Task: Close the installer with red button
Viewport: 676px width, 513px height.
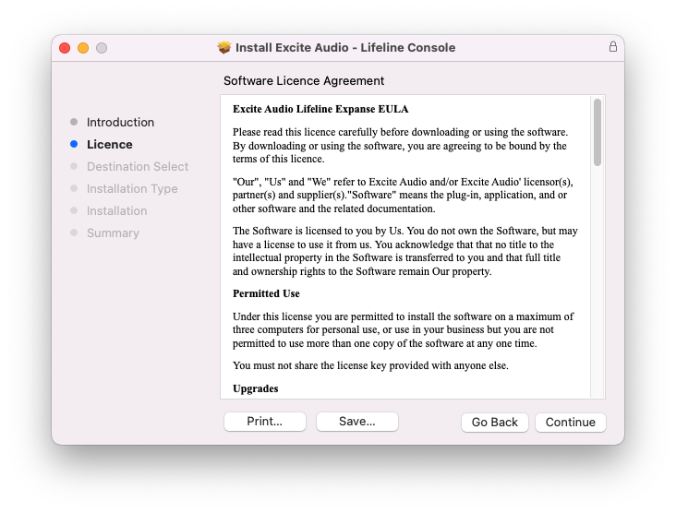Action: [65, 48]
